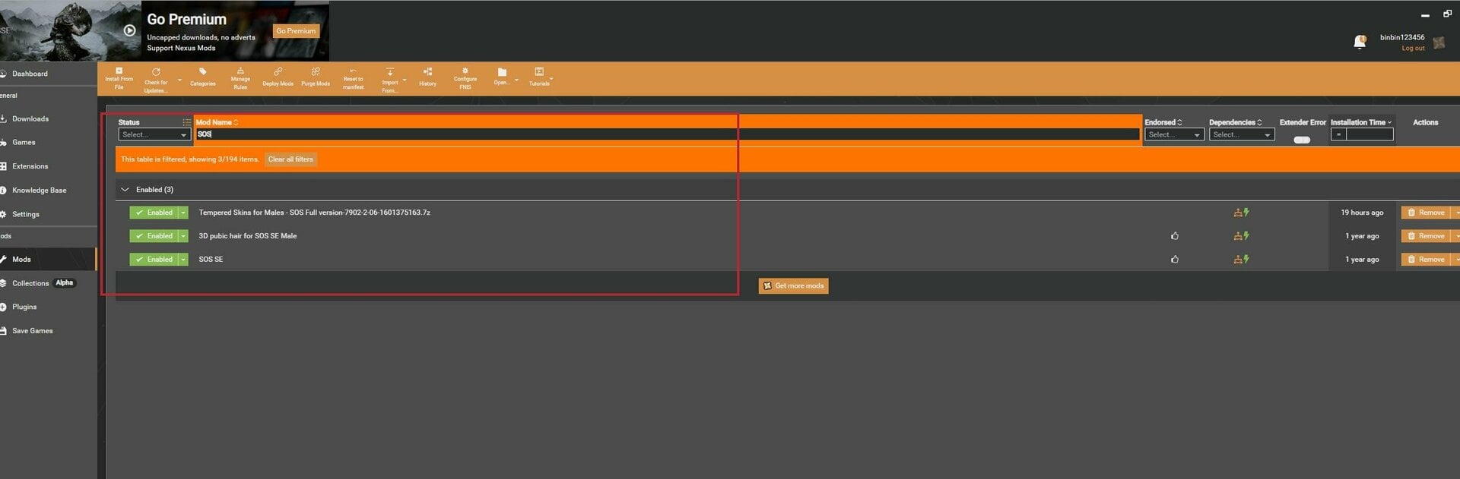Click the '19 hours ago' installation time cell
The height and width of the screenshot is (479, 1460).
(x=1362, y=213)
